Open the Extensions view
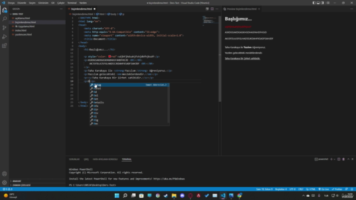356x200 pixels. (x=4, y=46)
